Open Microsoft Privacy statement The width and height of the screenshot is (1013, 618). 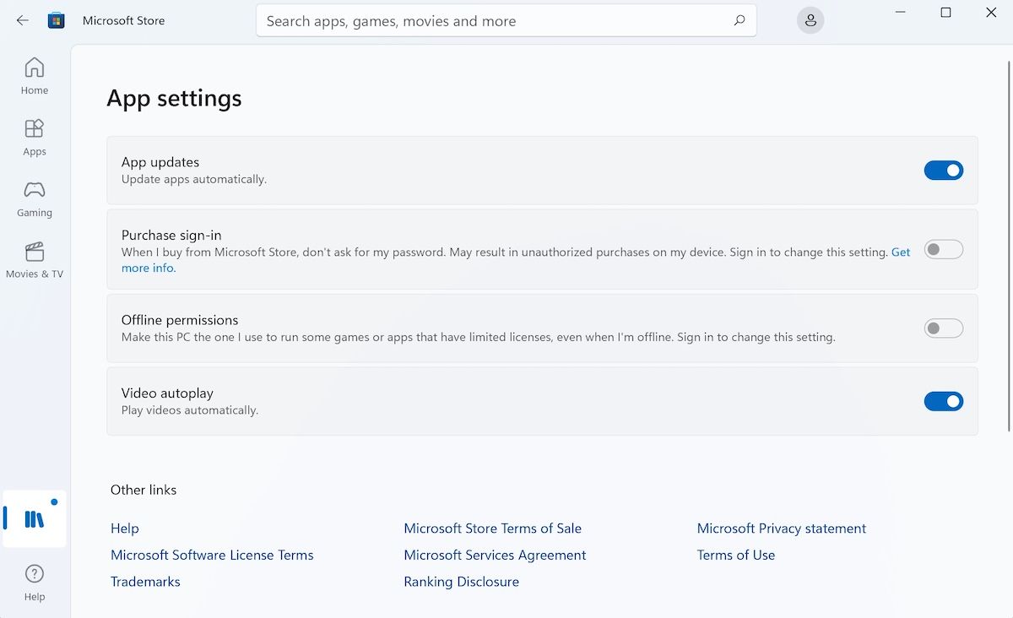[x=781, y=528]
